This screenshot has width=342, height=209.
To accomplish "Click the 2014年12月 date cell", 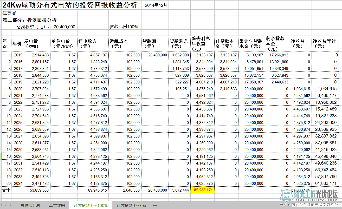I will coord(156,5).
